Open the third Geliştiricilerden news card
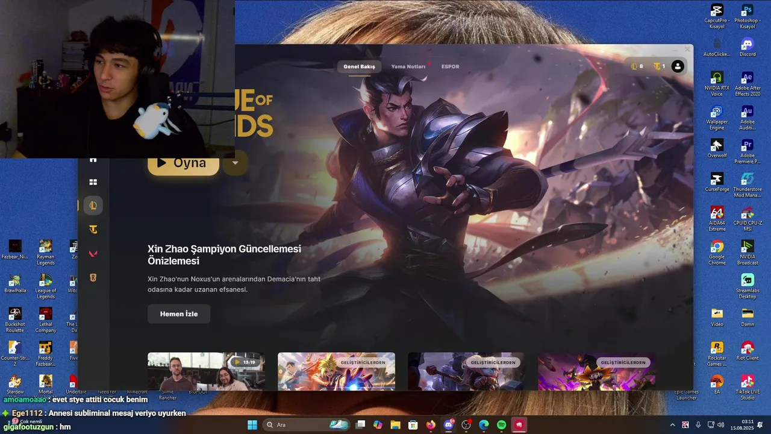The height and width of the screenshot is (434, 771). coord(466,371)
